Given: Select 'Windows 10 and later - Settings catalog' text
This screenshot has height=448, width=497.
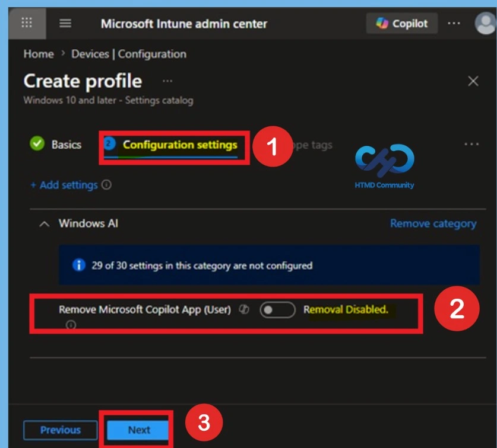Looking at the screenshot, I should click(109, 100).
